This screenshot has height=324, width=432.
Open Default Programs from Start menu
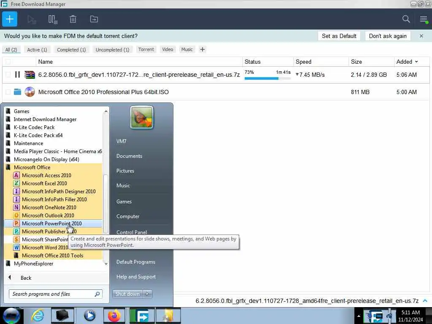tap(135, 262)
